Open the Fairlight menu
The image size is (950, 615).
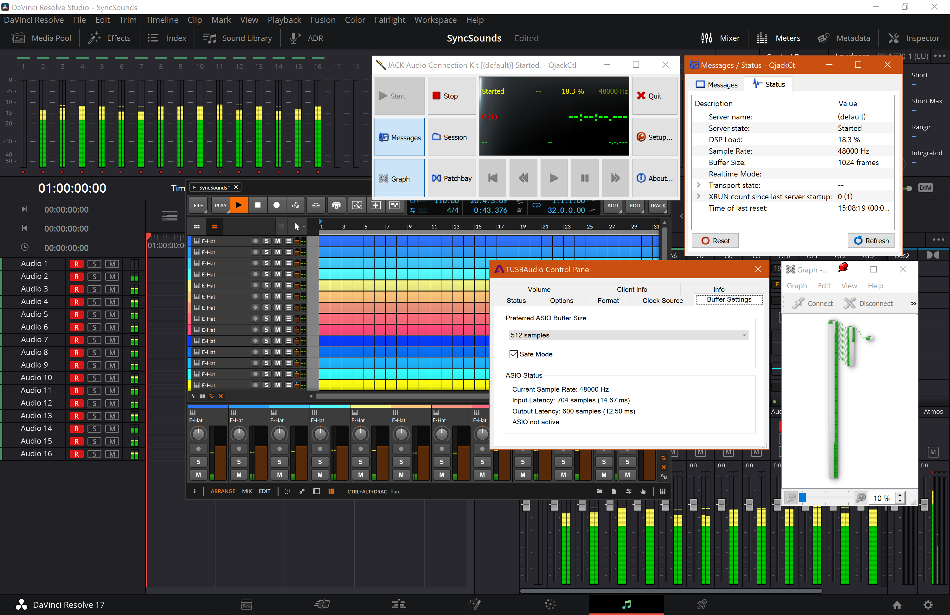point(389,20)
